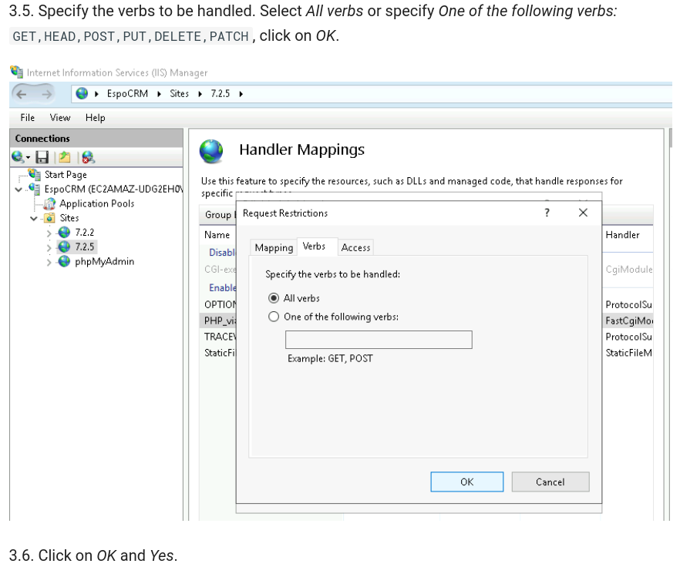680x567 pixels.
Task: Click the Start Page icon in tree
Action: coord(35,174)
